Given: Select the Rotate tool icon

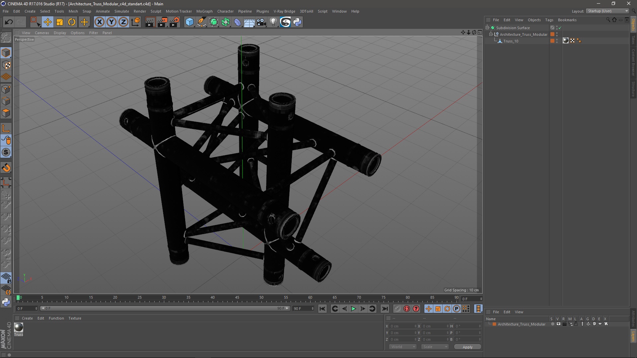Looking at the screenshot, I should pos(72,22).
